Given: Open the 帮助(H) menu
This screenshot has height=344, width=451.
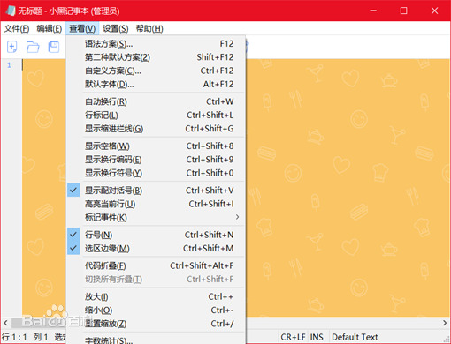Looking at the screenshot, I should click(149, 28).
